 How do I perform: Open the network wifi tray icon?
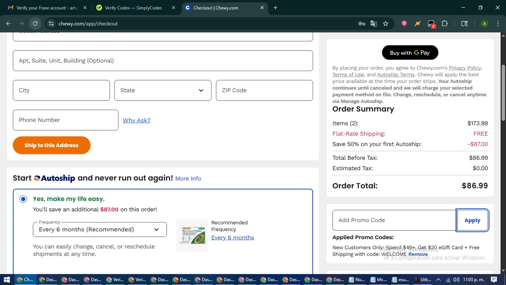point(448,280)
